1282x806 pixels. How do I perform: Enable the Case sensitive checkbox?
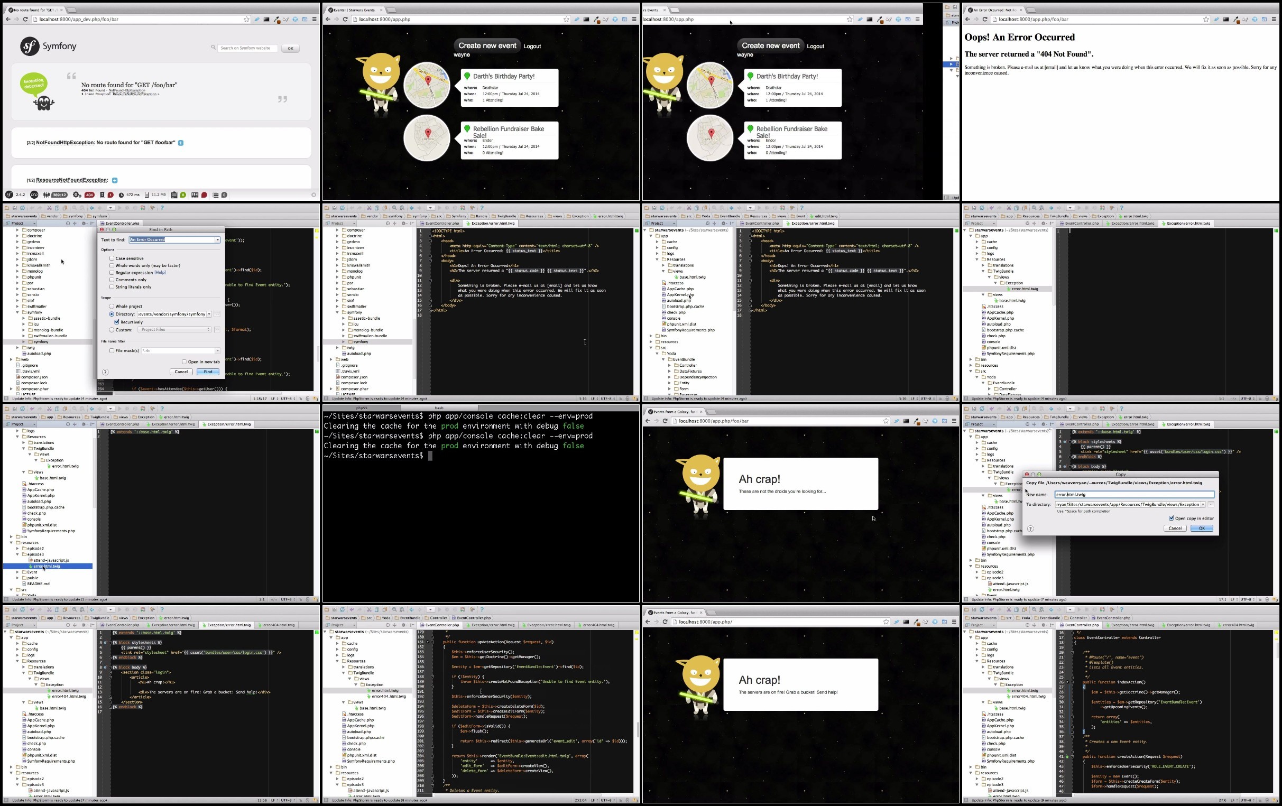(112, 258)
